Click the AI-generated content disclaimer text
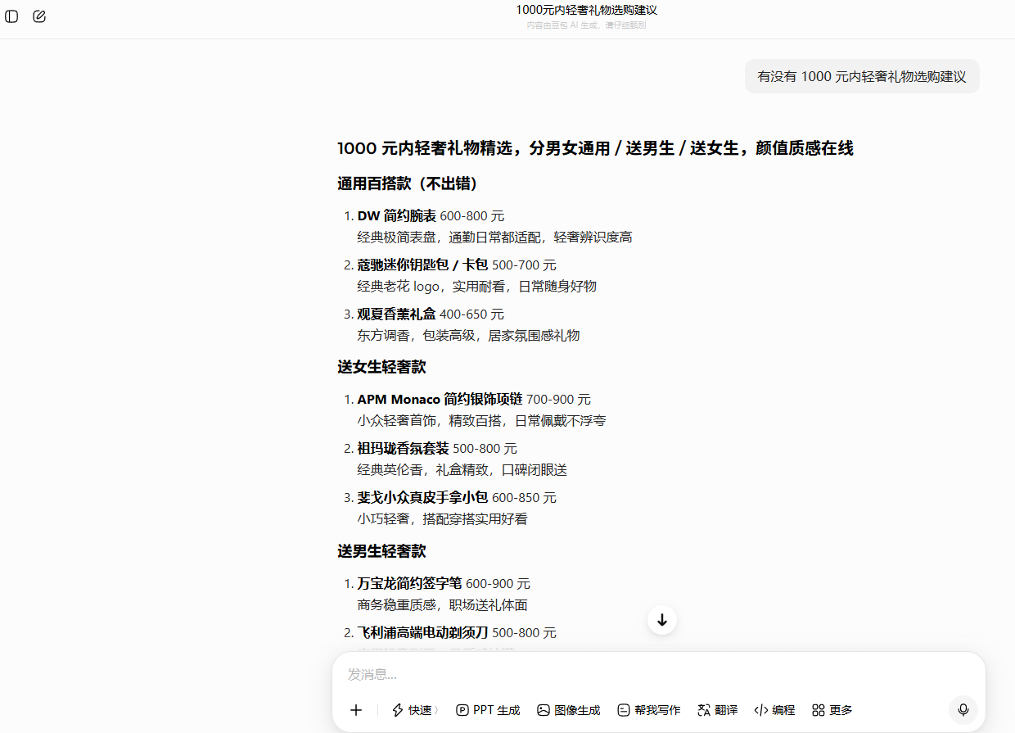Screen dimensions: 1015x733 [x=586, y=25]
